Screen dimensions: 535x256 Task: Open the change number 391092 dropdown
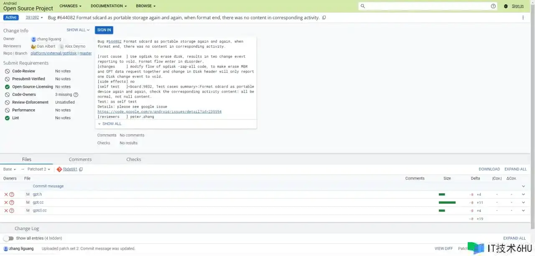click(34, 18)
